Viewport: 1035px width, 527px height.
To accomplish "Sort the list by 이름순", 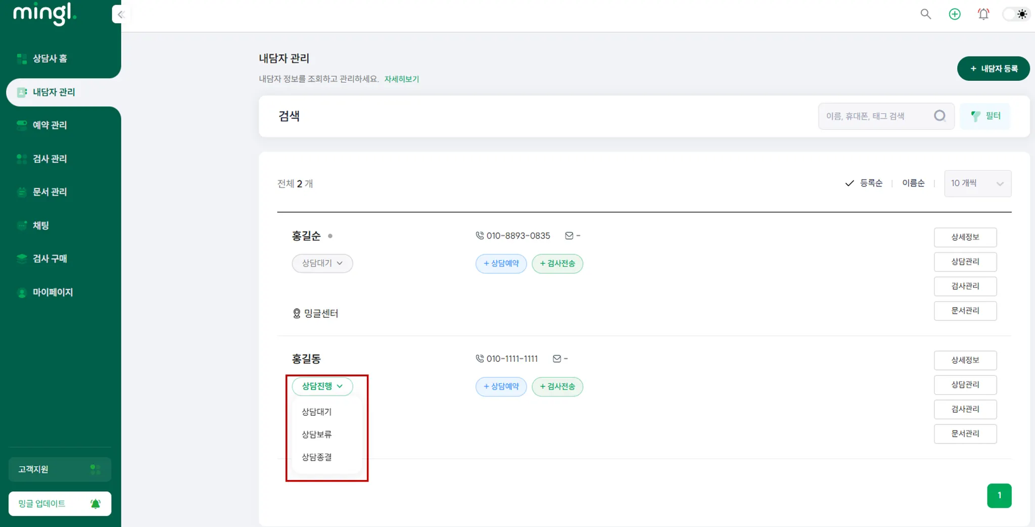I will [x=913, y=183].
